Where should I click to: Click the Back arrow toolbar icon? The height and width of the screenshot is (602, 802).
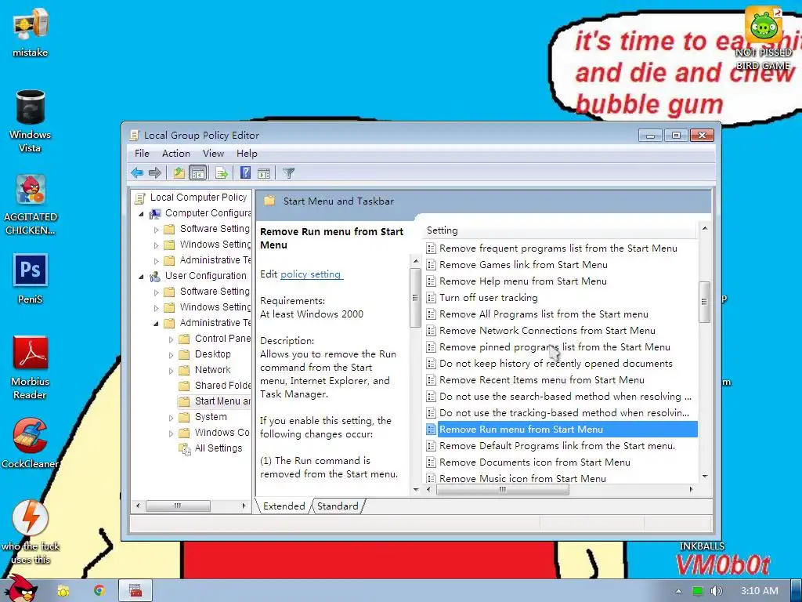tap(136, 173)
